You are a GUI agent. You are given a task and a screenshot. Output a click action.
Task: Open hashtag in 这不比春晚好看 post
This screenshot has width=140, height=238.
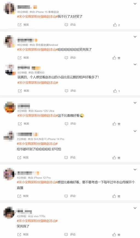pyautogui.click(x=38, y=116)
